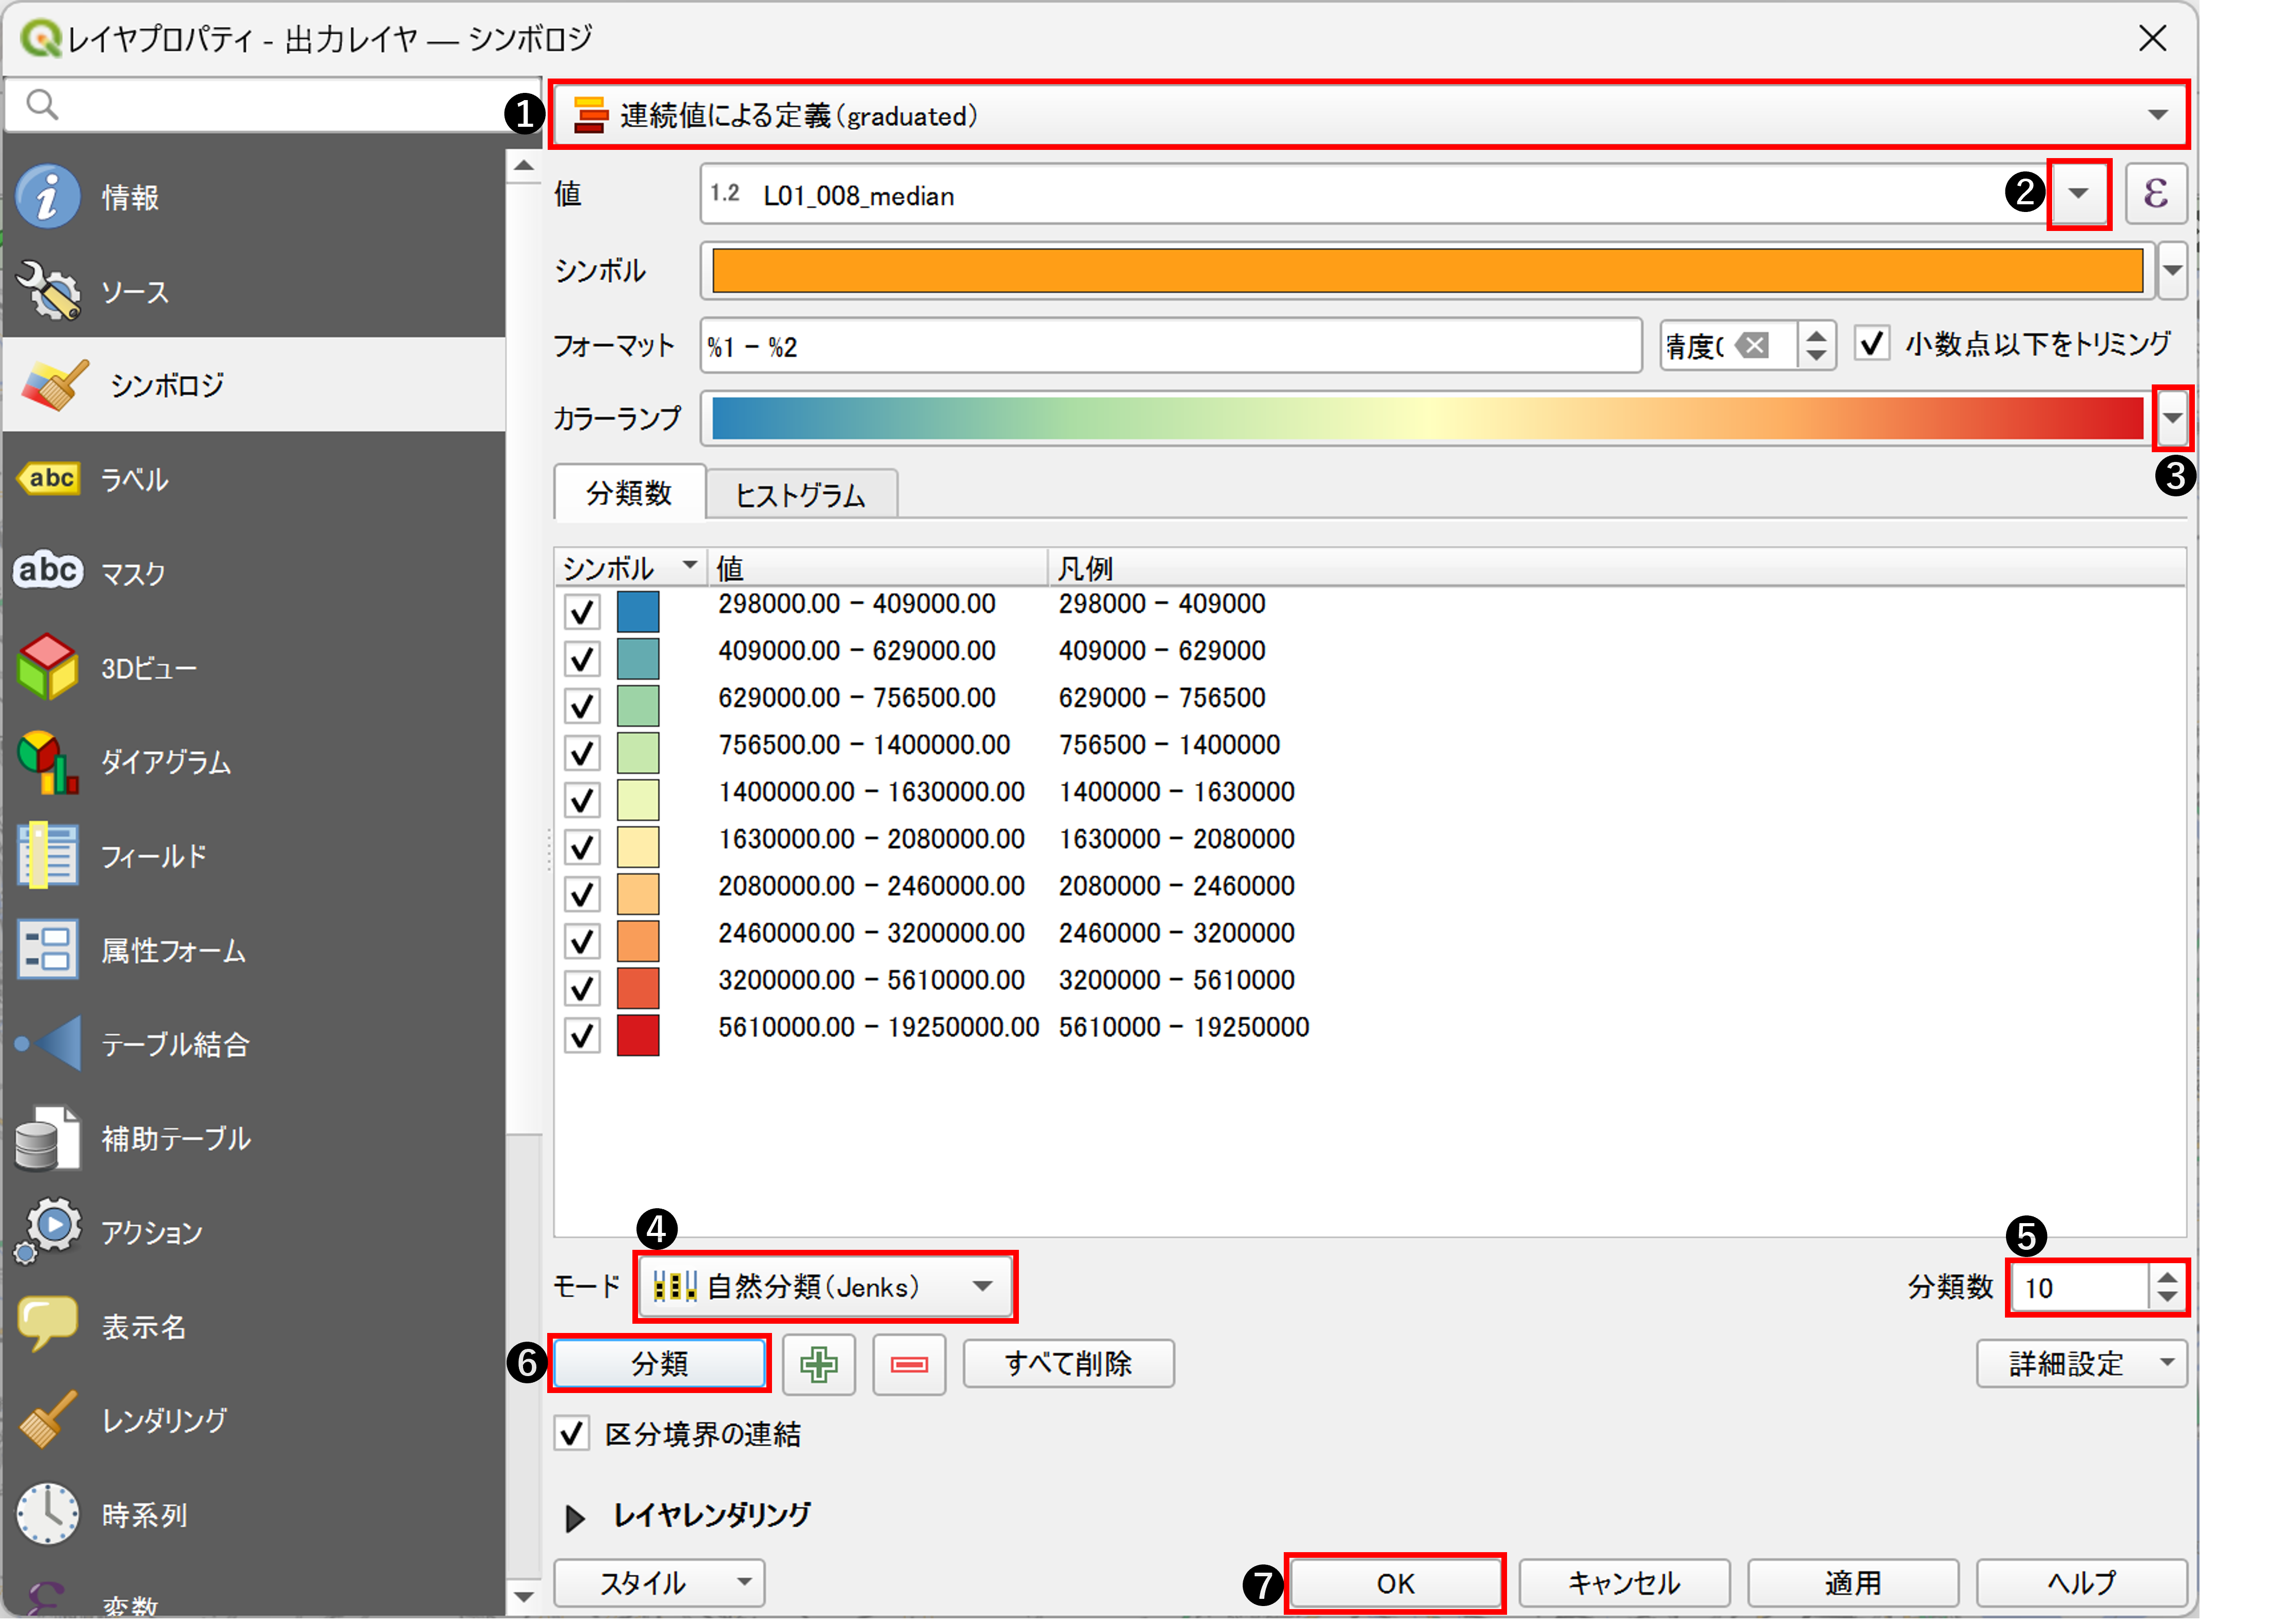Expand the レイヤレンダリング section
The height and width of the screenshot is (1624, 2277).
click(575, 1518)
